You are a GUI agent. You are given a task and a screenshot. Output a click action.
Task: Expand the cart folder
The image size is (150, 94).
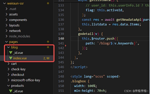pos(8,64)
